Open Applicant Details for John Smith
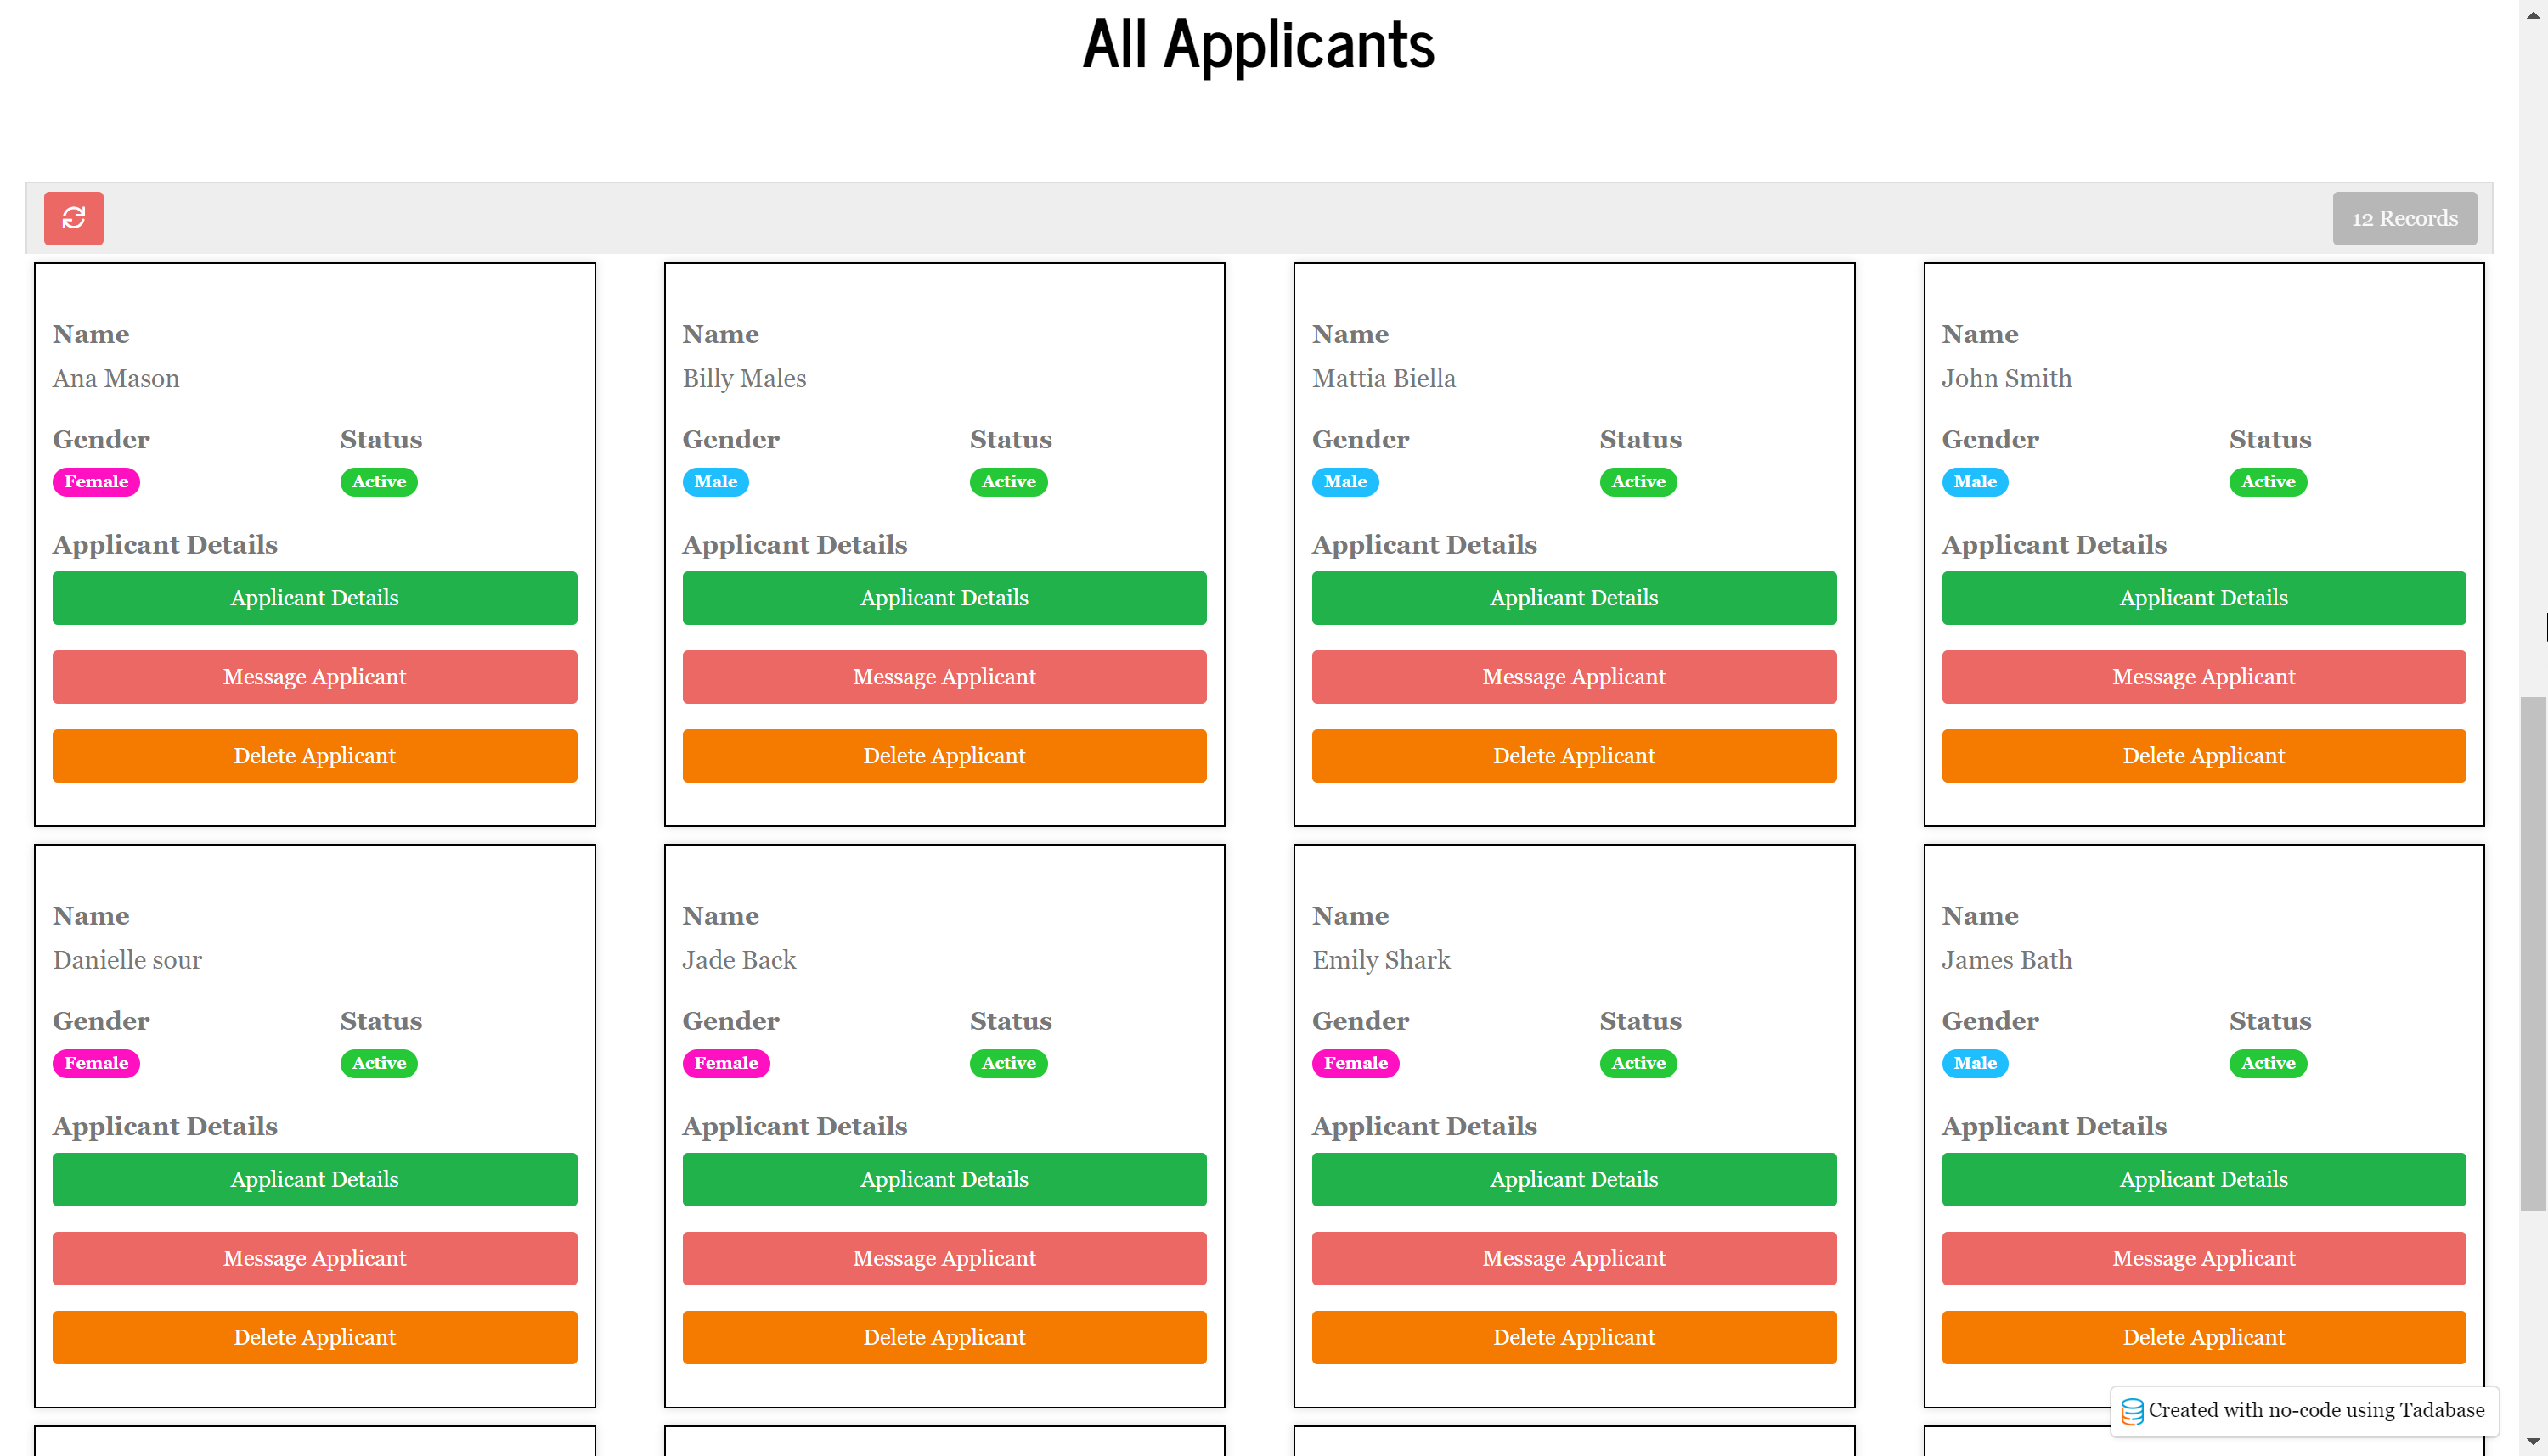The width and height of the screenshot is (2548, 1456). (x=2204, y=598)
